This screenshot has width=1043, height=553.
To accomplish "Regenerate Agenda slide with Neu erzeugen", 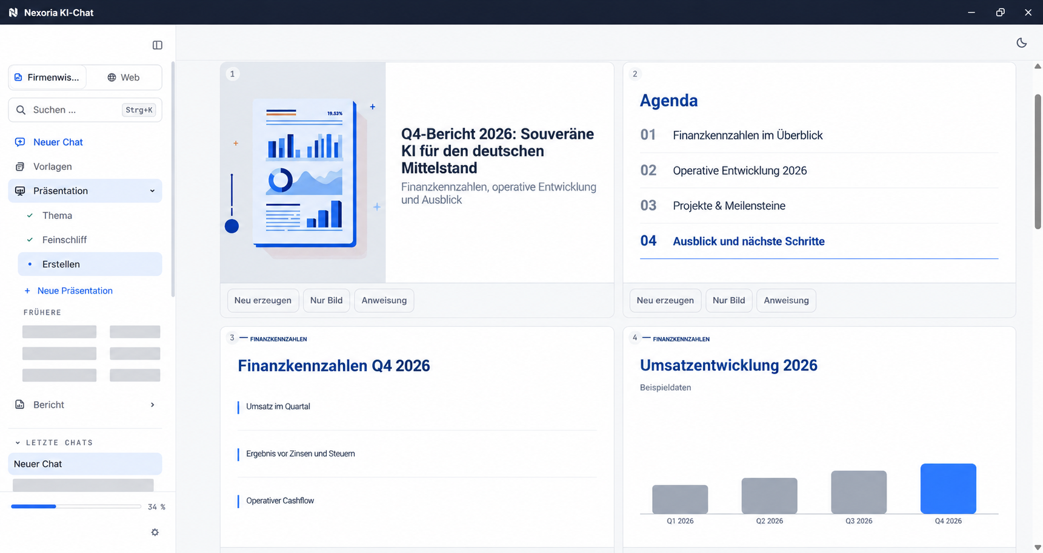I will tap(665, 300).
